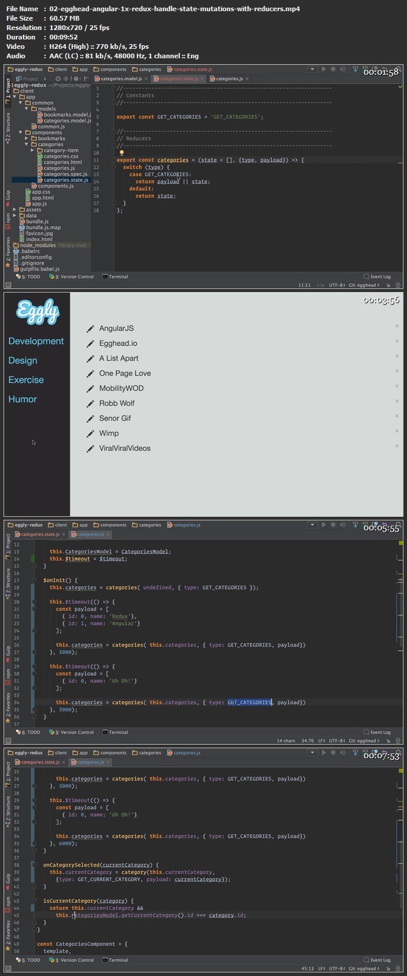This screenshot has width=407, height=976.
Task: Open favicon.jpg in project tree
Action: [x=36, y=233]
